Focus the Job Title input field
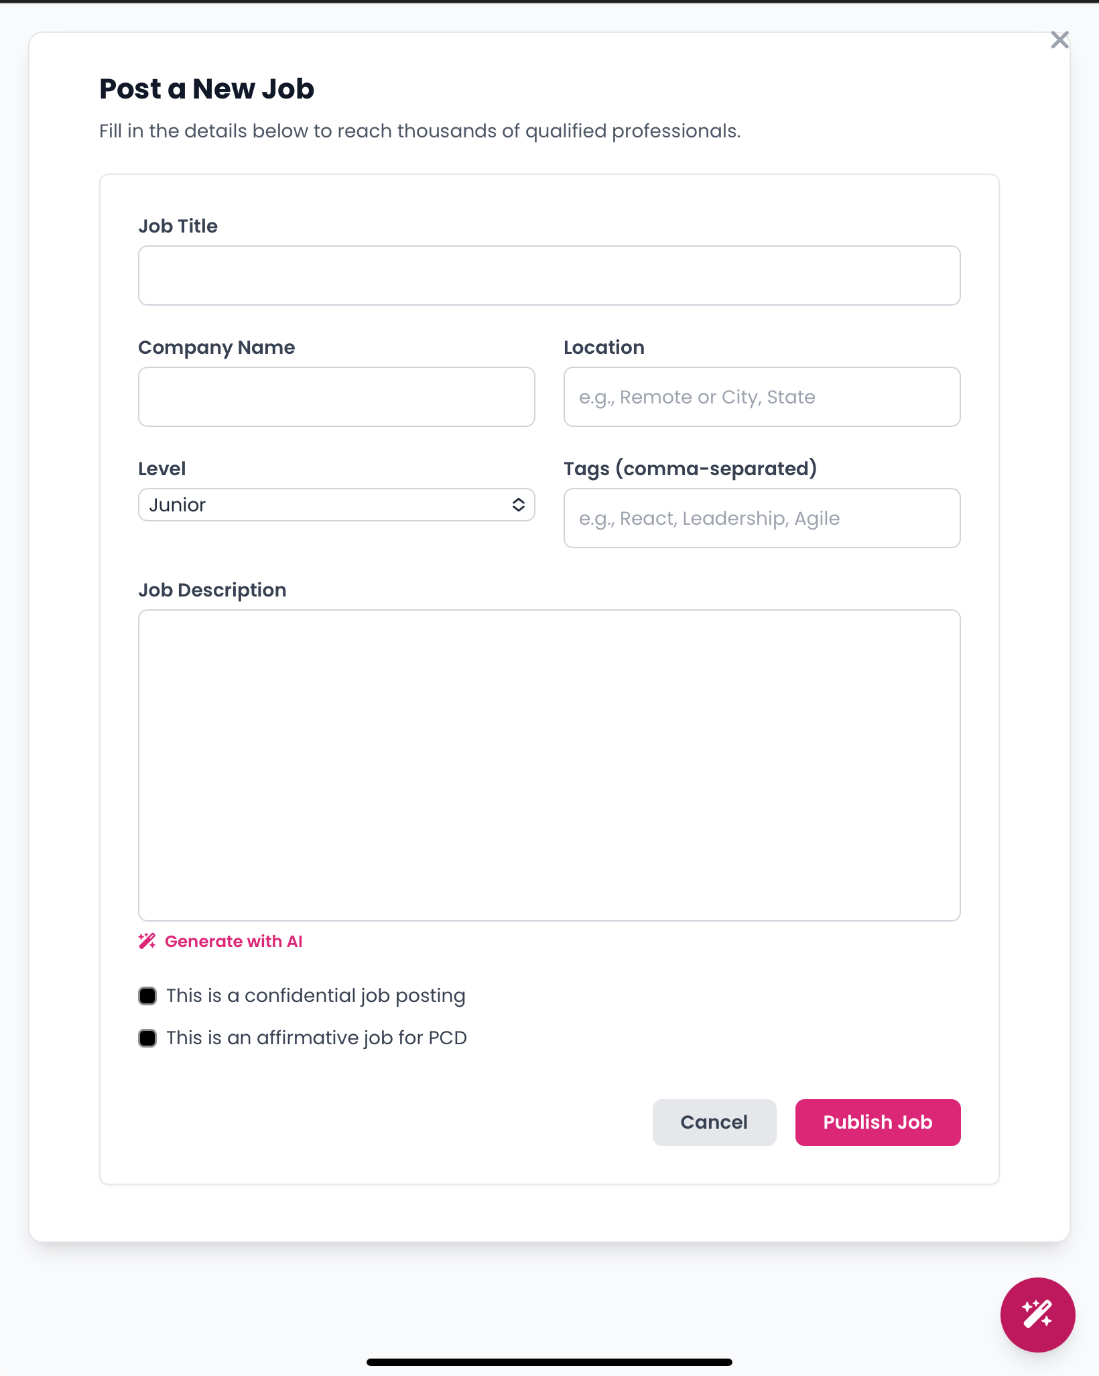1099x1376 pixels. tap(549, 275)
